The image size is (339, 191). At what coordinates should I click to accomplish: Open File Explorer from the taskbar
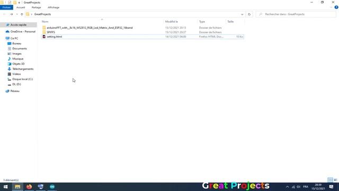tap(17, 187)
